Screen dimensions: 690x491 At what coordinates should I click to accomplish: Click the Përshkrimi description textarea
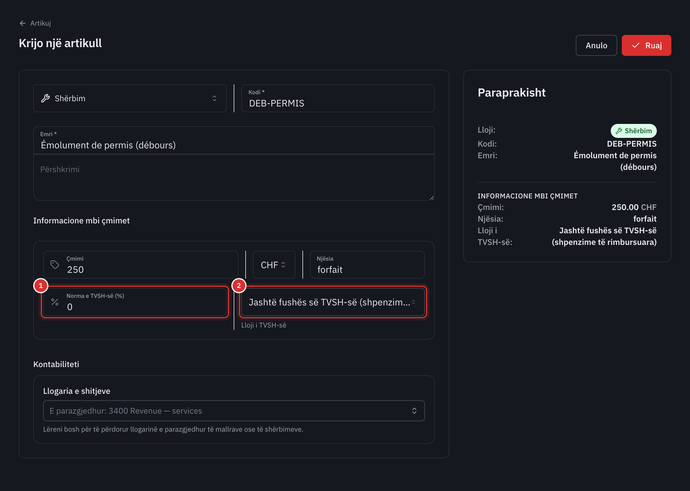(x=234, y=177)
